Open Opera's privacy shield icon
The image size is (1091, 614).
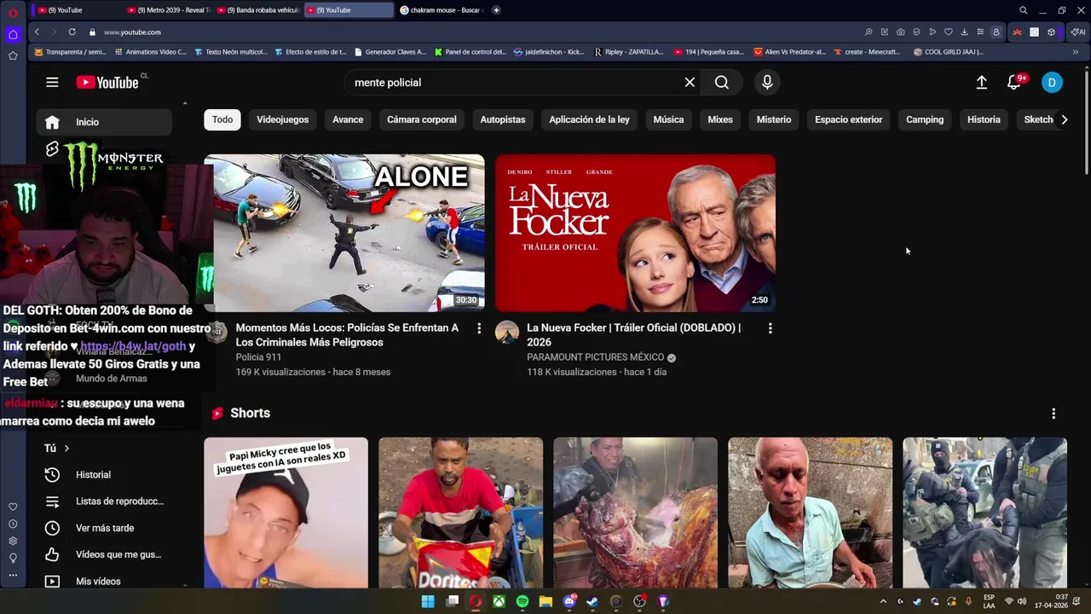click(x=916, y=32)
